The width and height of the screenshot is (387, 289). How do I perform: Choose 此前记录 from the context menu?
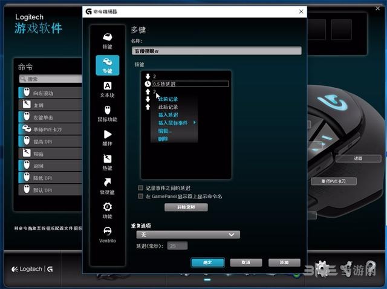168,99
